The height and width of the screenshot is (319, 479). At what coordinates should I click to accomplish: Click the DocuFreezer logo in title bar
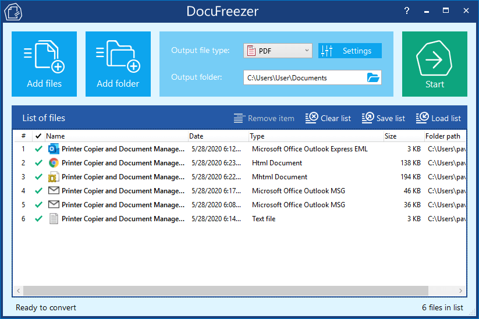point(13,11)
